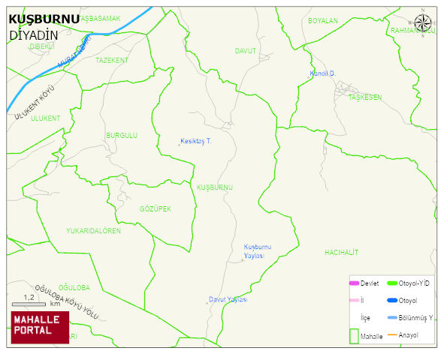
Task: Click the YUKARIDALÖREN neighborhood label
Action: tap(93, 231)
